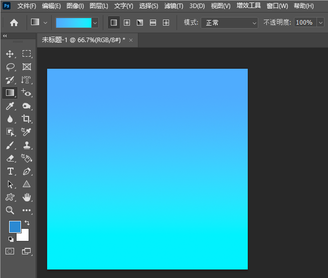The height and width of the screenshot is (278, 328).
Task: Select the Crop tool
Action: pyautogui.click(x=27, y=119)
